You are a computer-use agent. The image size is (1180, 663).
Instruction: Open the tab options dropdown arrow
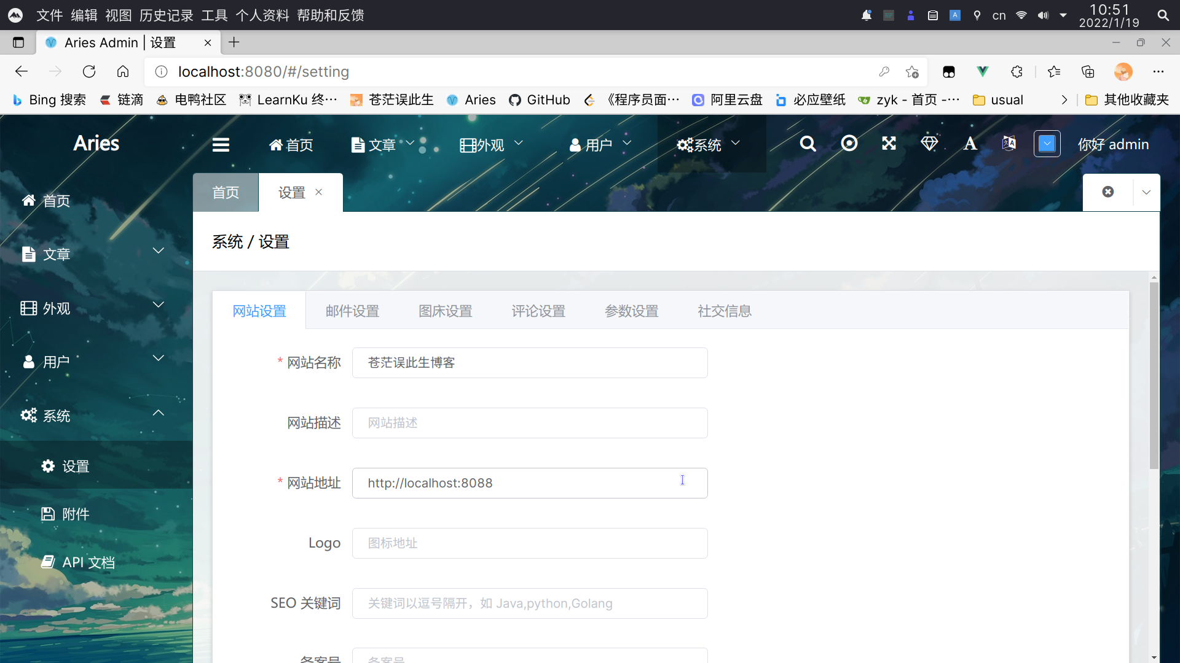pyautogui.click(x=1146, y=192)
